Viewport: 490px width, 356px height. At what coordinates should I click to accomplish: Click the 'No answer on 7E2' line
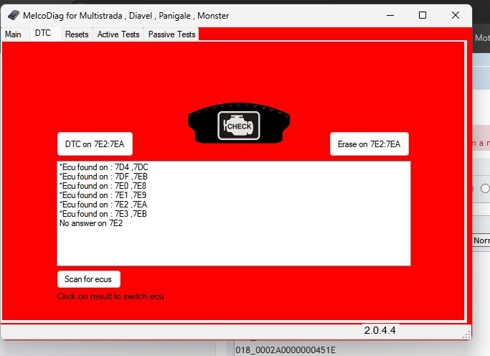coord(91,223)
